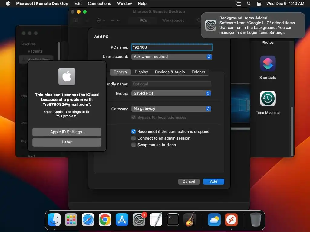The image size is (310, 232).
Task: Open Weather app from the Dock
Action: click(x=214, y=220)
